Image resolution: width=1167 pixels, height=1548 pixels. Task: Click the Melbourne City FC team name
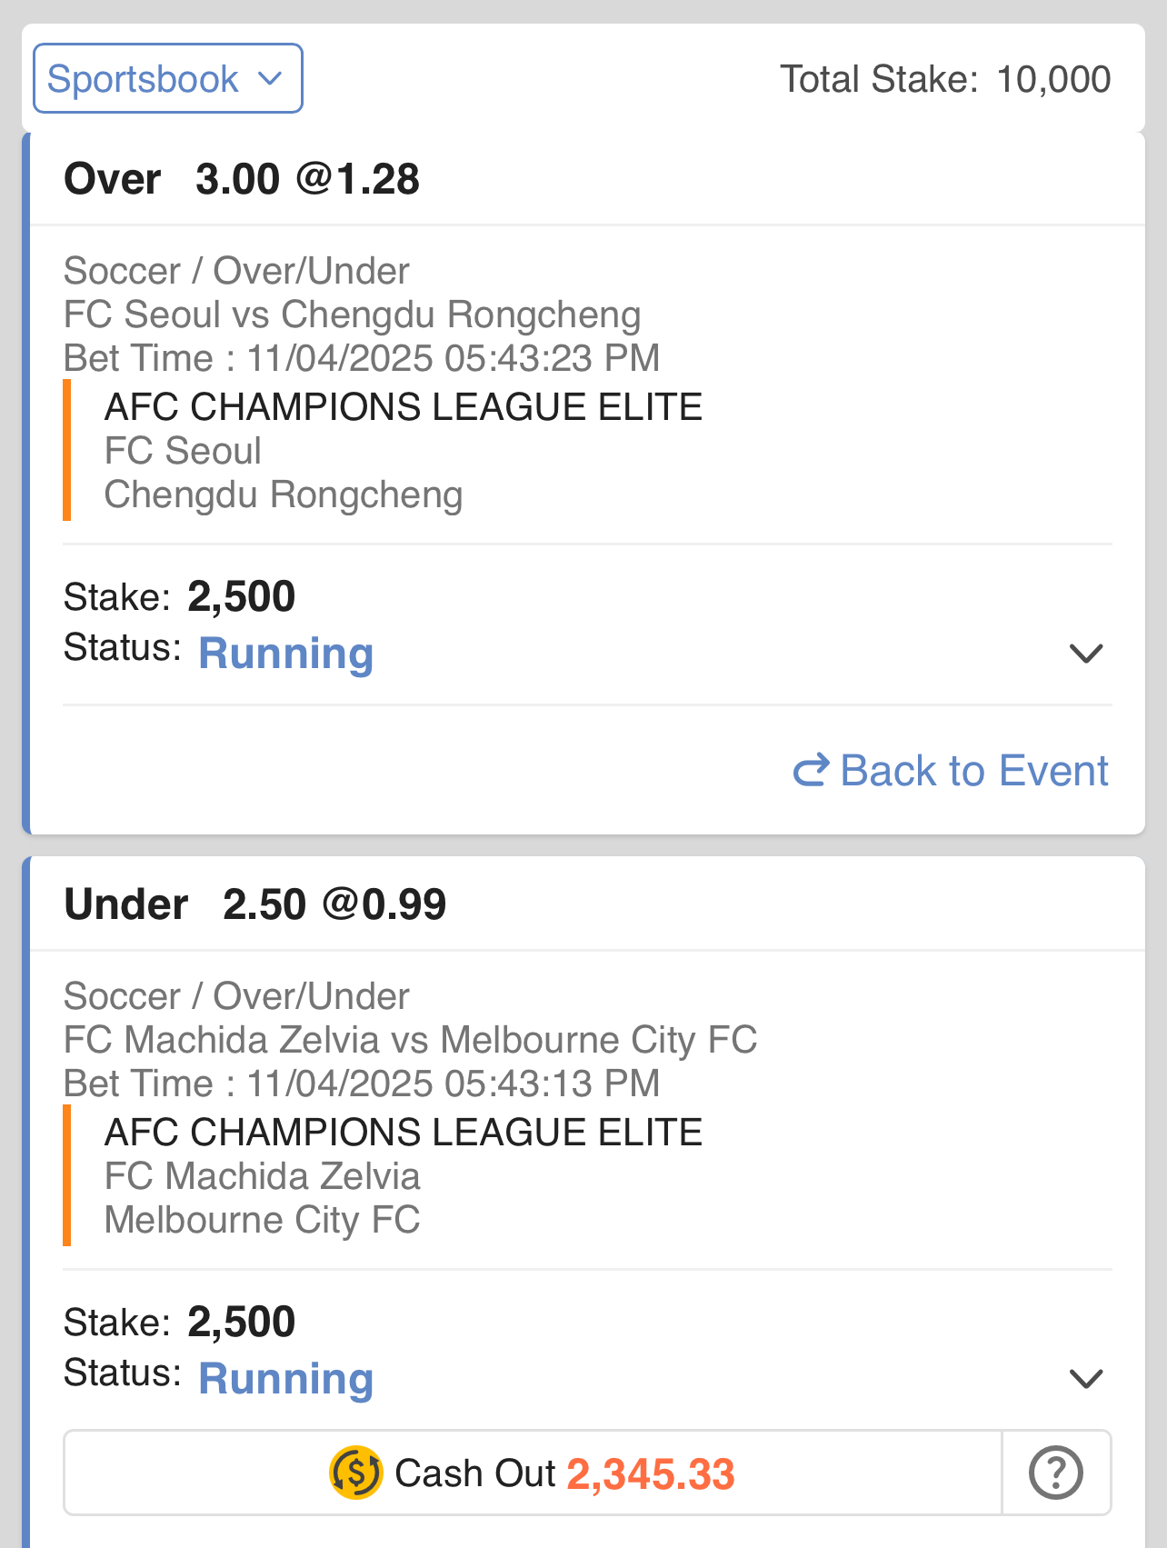click(263, 1220)
